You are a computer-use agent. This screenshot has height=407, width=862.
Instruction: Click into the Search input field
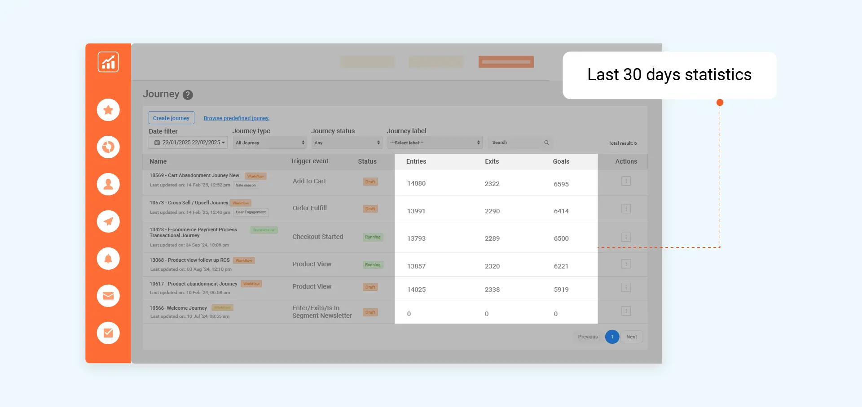coord(516,143)
